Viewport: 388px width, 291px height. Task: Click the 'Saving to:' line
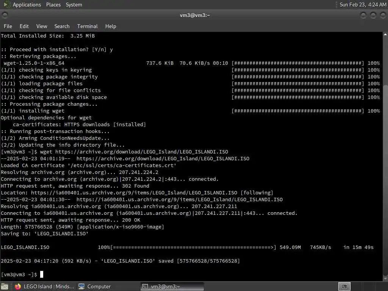point(45,233)
